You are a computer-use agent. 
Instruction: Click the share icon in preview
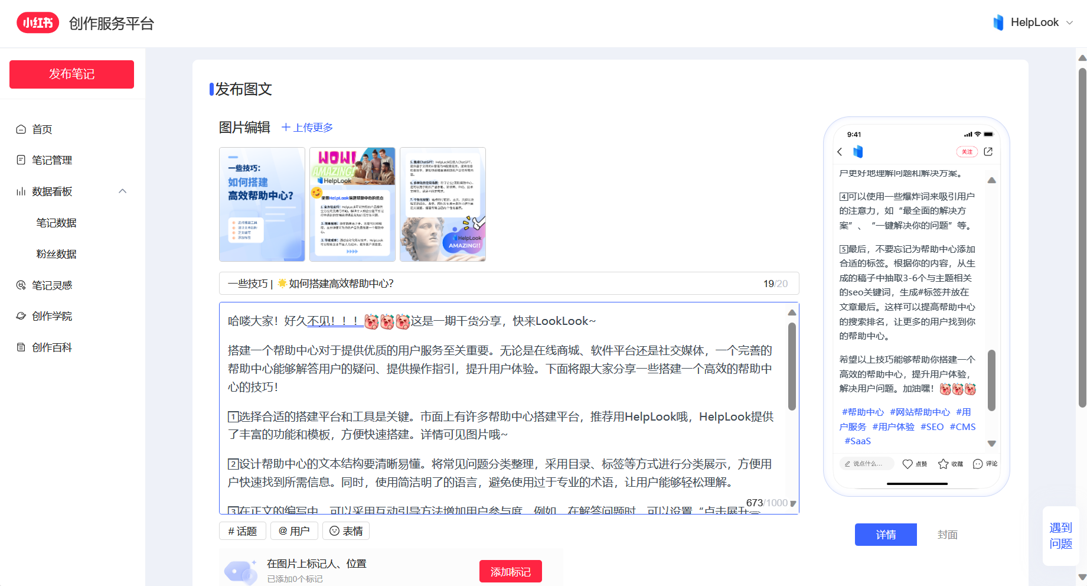pyautogui.click(x=988, y=152)
